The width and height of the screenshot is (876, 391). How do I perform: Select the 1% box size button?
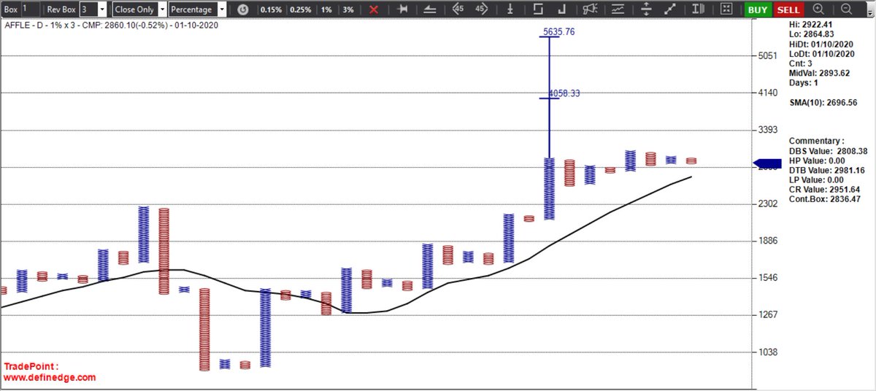(327, 9)
